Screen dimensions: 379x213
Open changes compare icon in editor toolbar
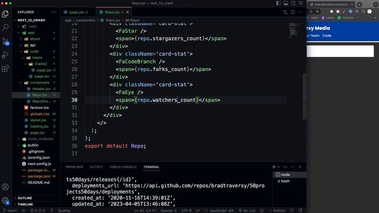[285, 12]
